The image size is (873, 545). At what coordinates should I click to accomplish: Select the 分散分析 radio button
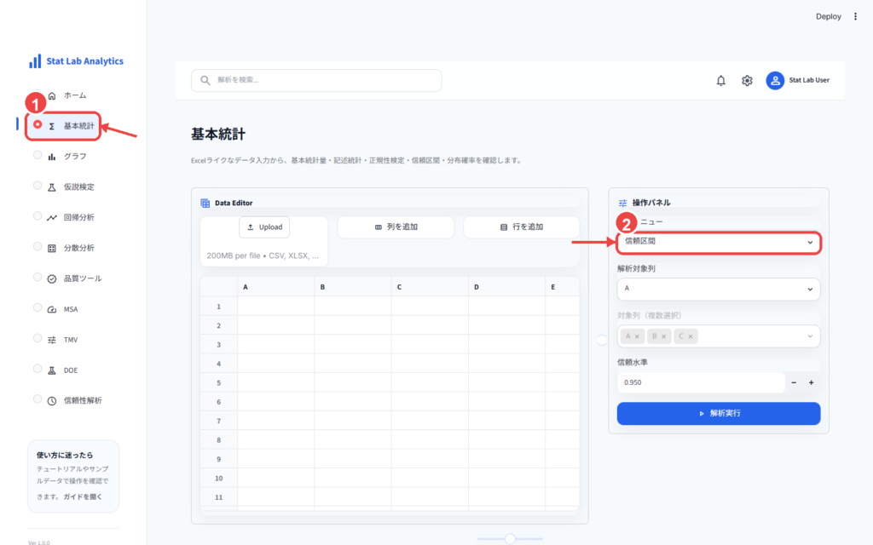coord(38,246)
